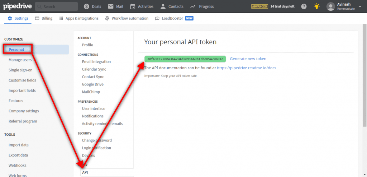Image resolution: width=367 pixels, height=177 pixels.
Task: Open Activity reminder emails preferences
Action: coord(102,124)
